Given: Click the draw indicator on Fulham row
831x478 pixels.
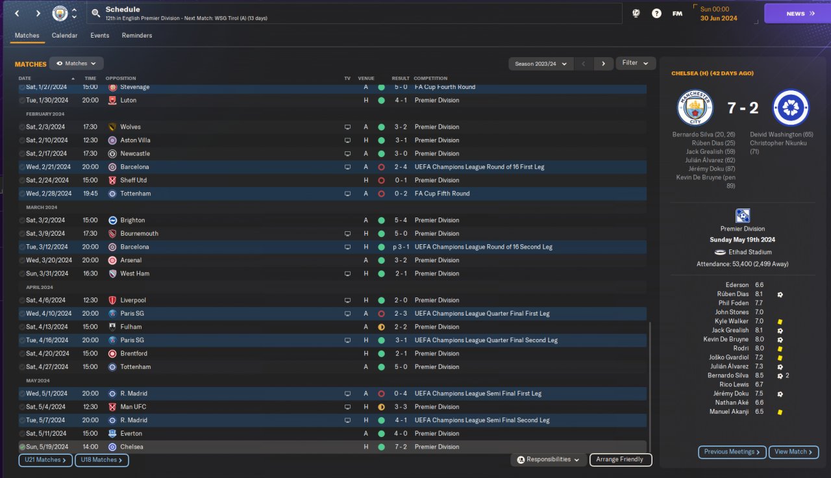Looking at the screenshot, I should pos(381,327).
